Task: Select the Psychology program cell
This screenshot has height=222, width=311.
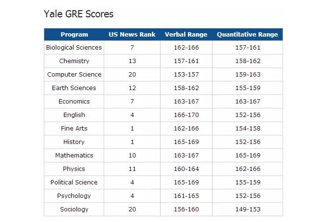Action: [74, 196]
